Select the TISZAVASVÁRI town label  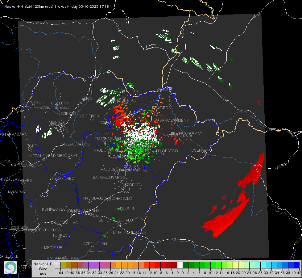(108, 139)
